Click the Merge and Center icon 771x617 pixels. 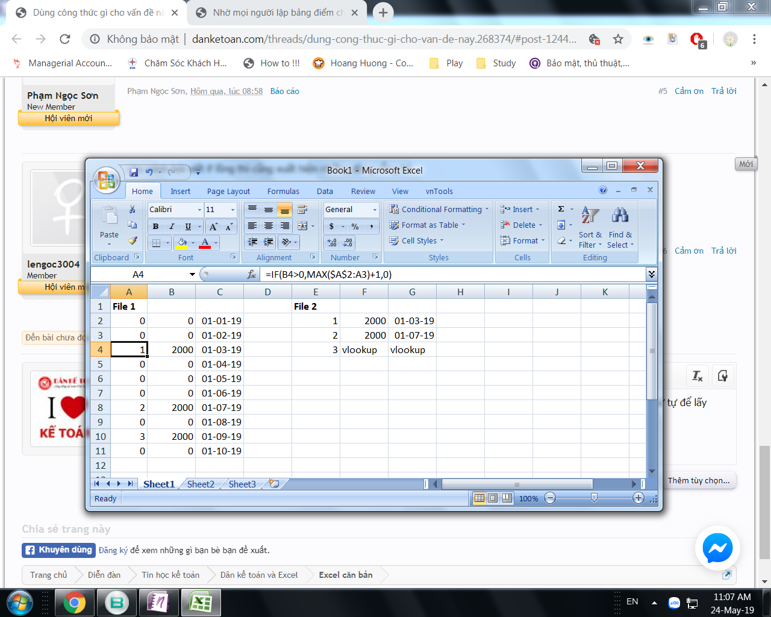tap(302, 226)
